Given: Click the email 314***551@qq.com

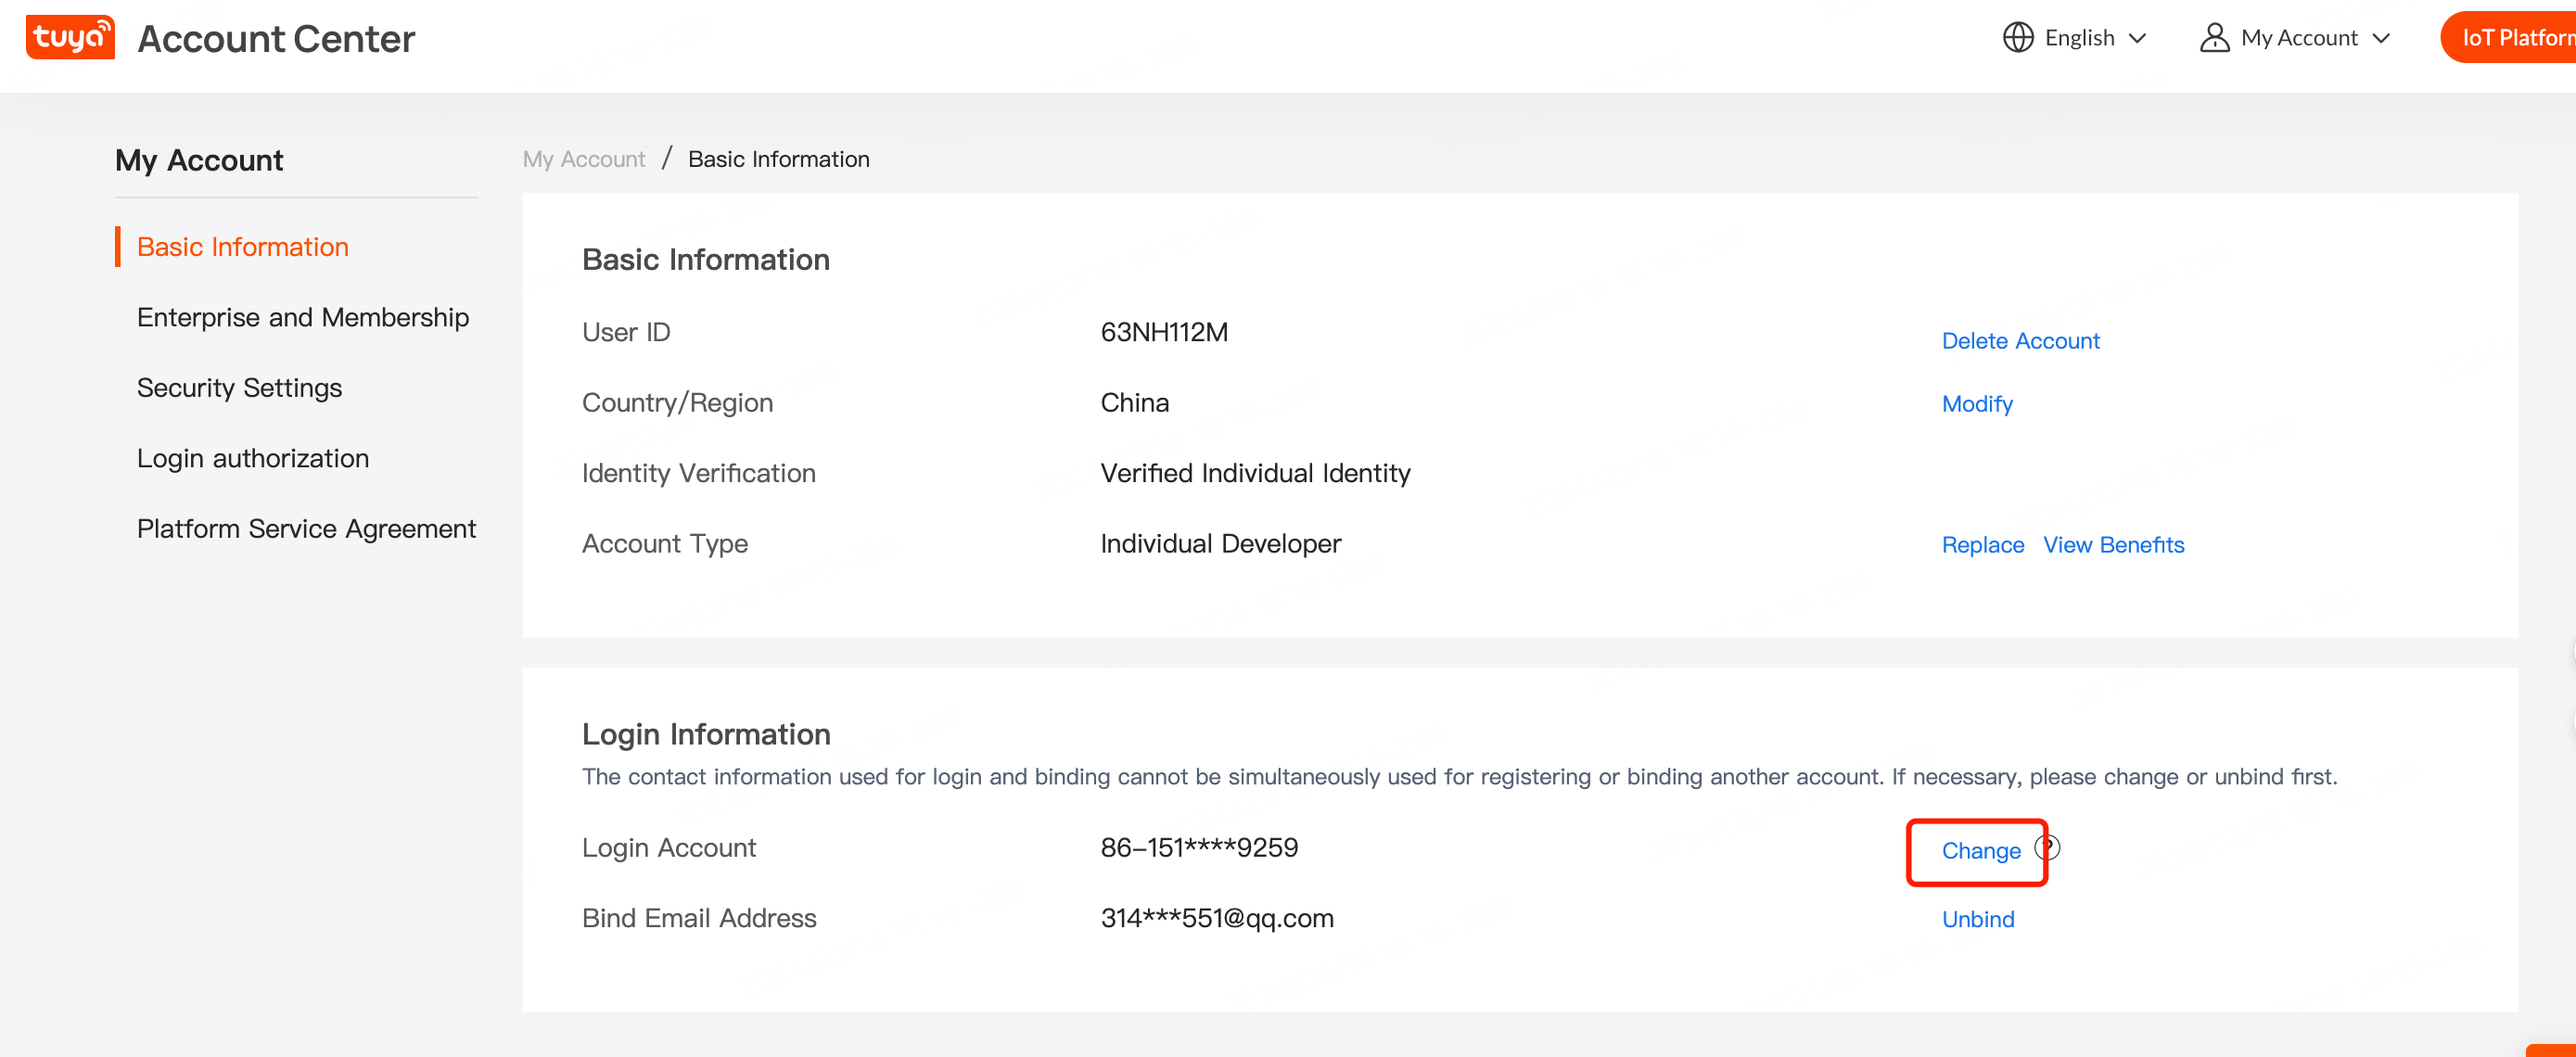Looking at the screenshot, I should (1217, 919).
